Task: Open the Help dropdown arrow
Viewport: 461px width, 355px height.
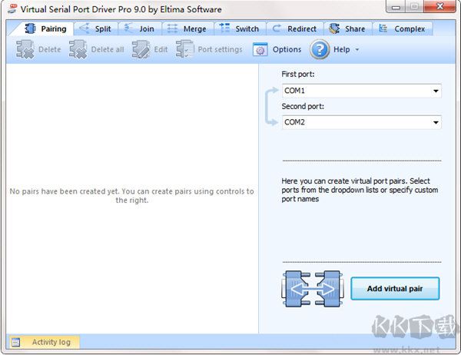Action: coord(357,50)
